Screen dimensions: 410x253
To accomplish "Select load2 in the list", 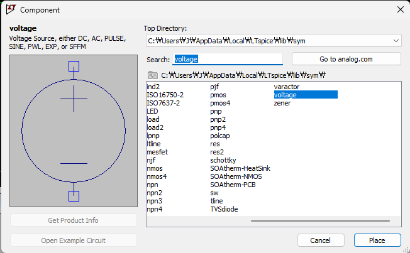I will tap(155, 127).
